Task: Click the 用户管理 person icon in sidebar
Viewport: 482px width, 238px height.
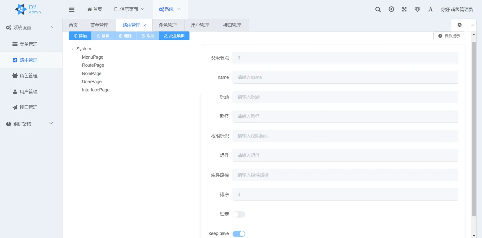Action: (x=15, y=91)
